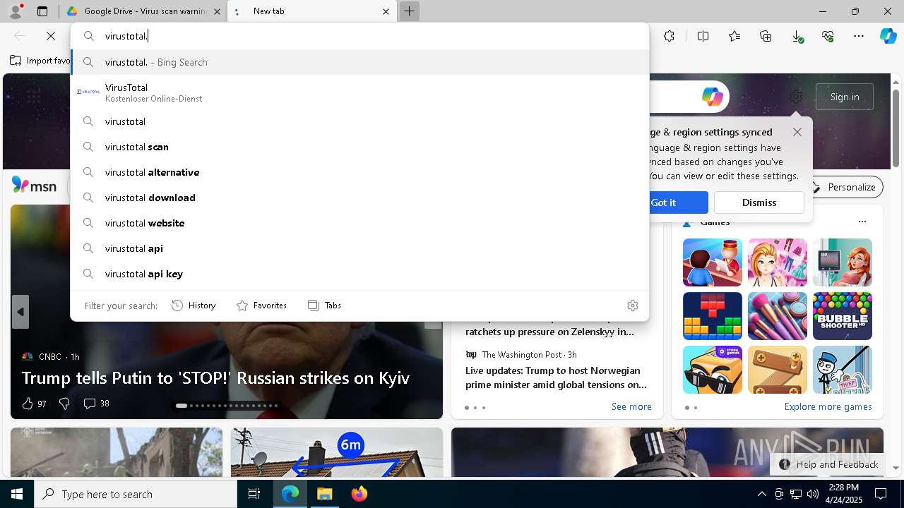Open Browser essentials heart icon
This screenshot has height=508, width=904.
828,36
